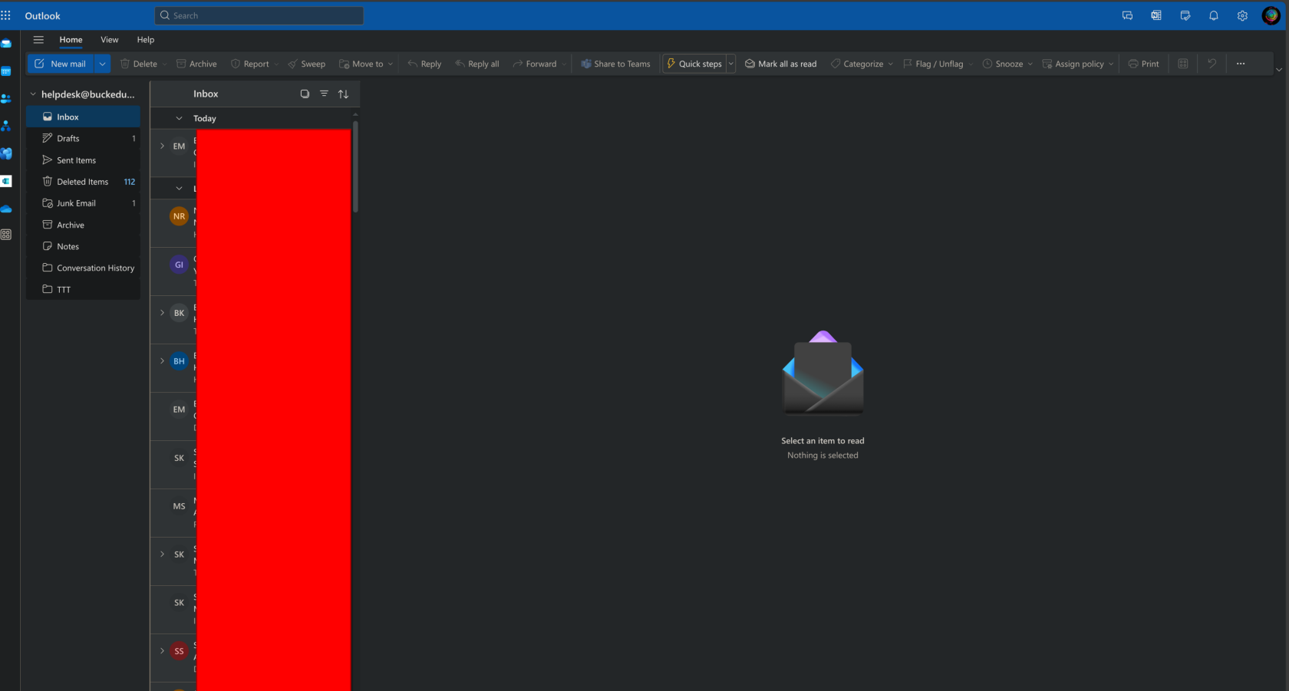Open Settings gear
This screenshot has width=1289, height=691.
1242,15
